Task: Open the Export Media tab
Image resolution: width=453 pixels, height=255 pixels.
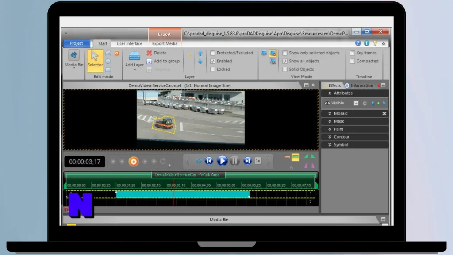Action: tap(165, 43)
